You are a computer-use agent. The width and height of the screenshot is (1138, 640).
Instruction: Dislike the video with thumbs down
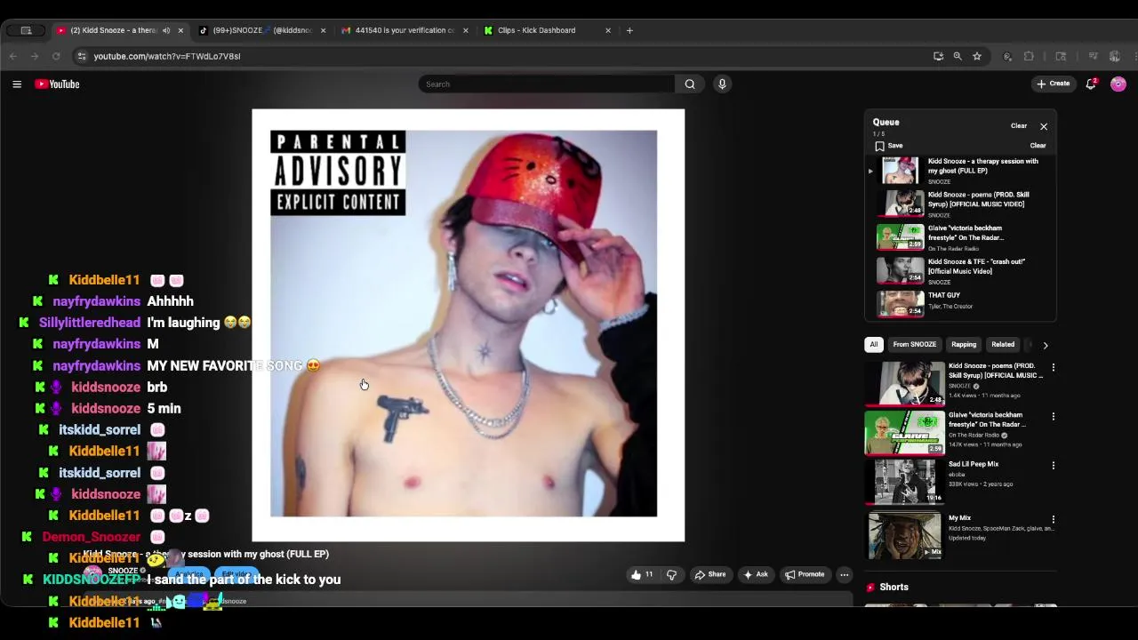tap(671, 574)
